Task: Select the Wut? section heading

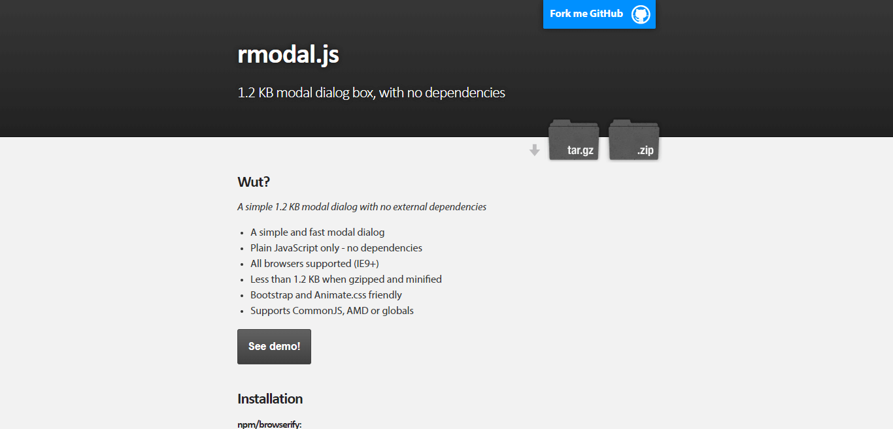Action: [254, 182]
